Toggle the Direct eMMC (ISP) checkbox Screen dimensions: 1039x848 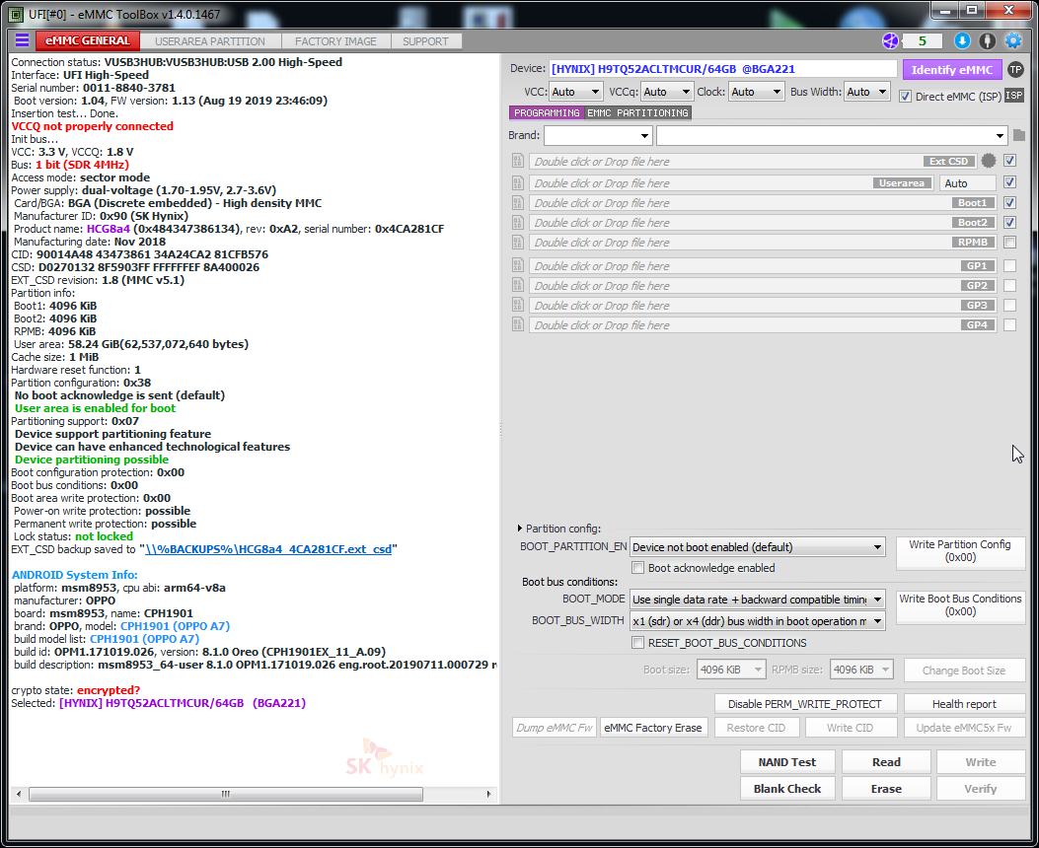(906, 96)
